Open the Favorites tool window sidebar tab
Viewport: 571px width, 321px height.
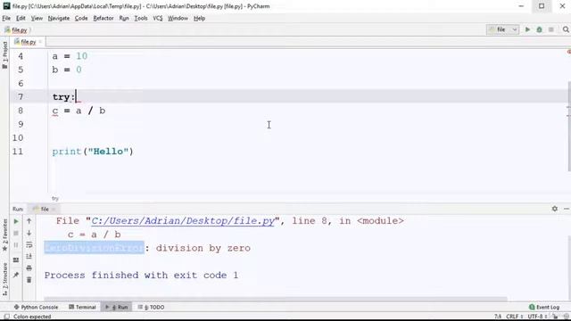pyautogui.click(x=4, y=235)
